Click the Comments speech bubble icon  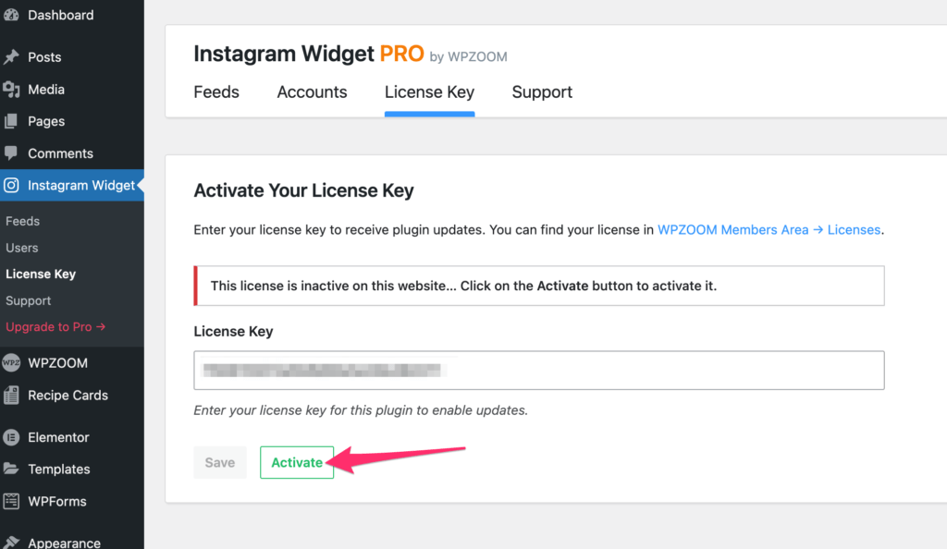tap(11, 153)
